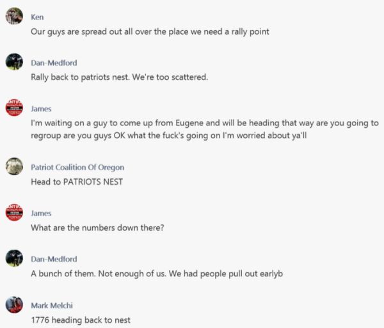Open Mark Melchi's profile picture
This screenshot has height=328, width=384.
click(x=14, y=304)
